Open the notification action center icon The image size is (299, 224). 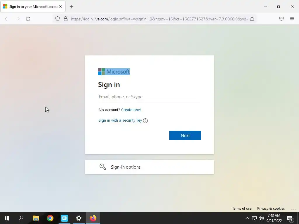pos(290,218)
